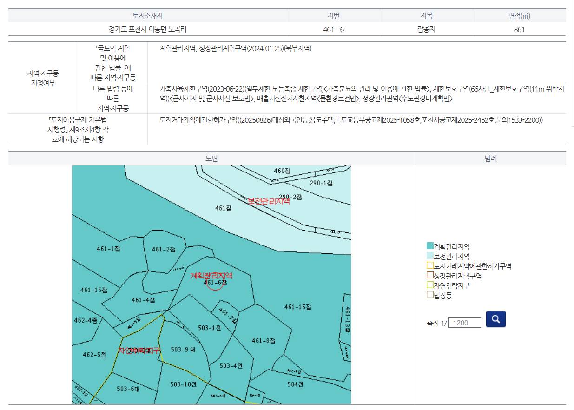The image size is (574, 410).
Task: Click parcel 290-1잡 on the map
Action: point(321,183)
